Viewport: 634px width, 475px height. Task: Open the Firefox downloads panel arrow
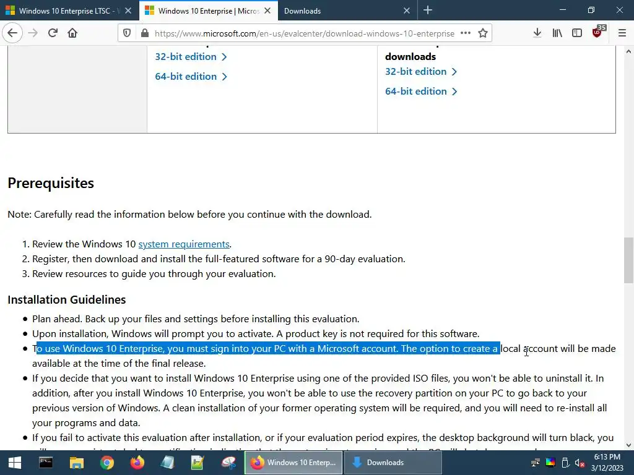pos(537,33)
